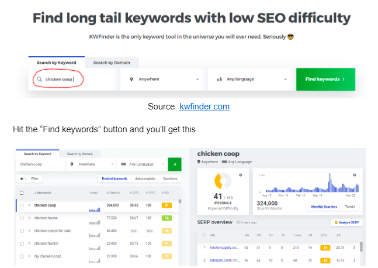Click the chicken coop input in results panel

(x=41, y=164)
